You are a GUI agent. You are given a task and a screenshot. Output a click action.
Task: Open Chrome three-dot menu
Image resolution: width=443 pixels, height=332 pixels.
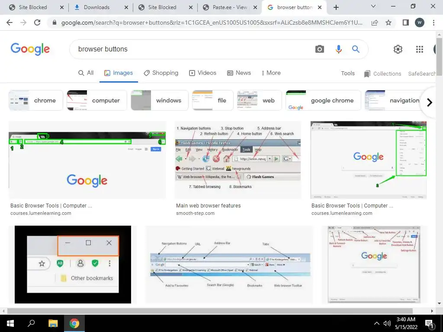tap(433, 22)
